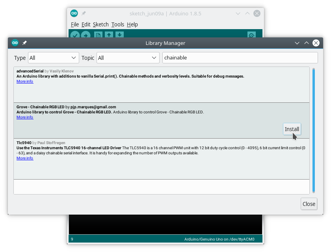Click the author name Paul Stoffregen
This screenshot has height=252, width=331.
[x=51, y=143]
